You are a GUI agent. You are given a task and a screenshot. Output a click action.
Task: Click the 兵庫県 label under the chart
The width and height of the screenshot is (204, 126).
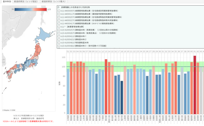pos(154,119)
